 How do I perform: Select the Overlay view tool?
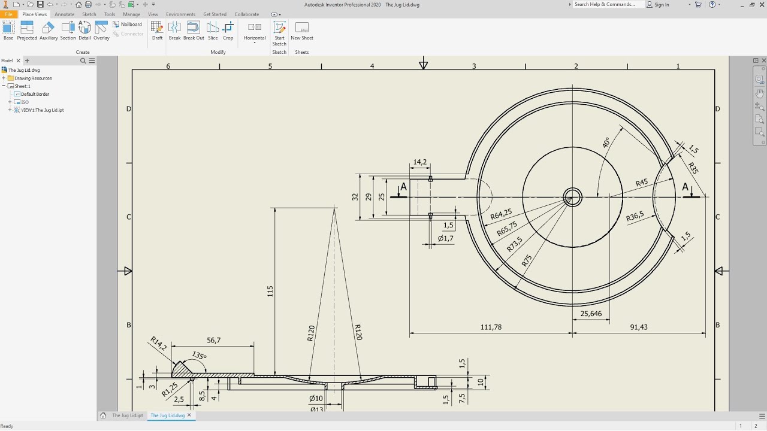[101, 31]
